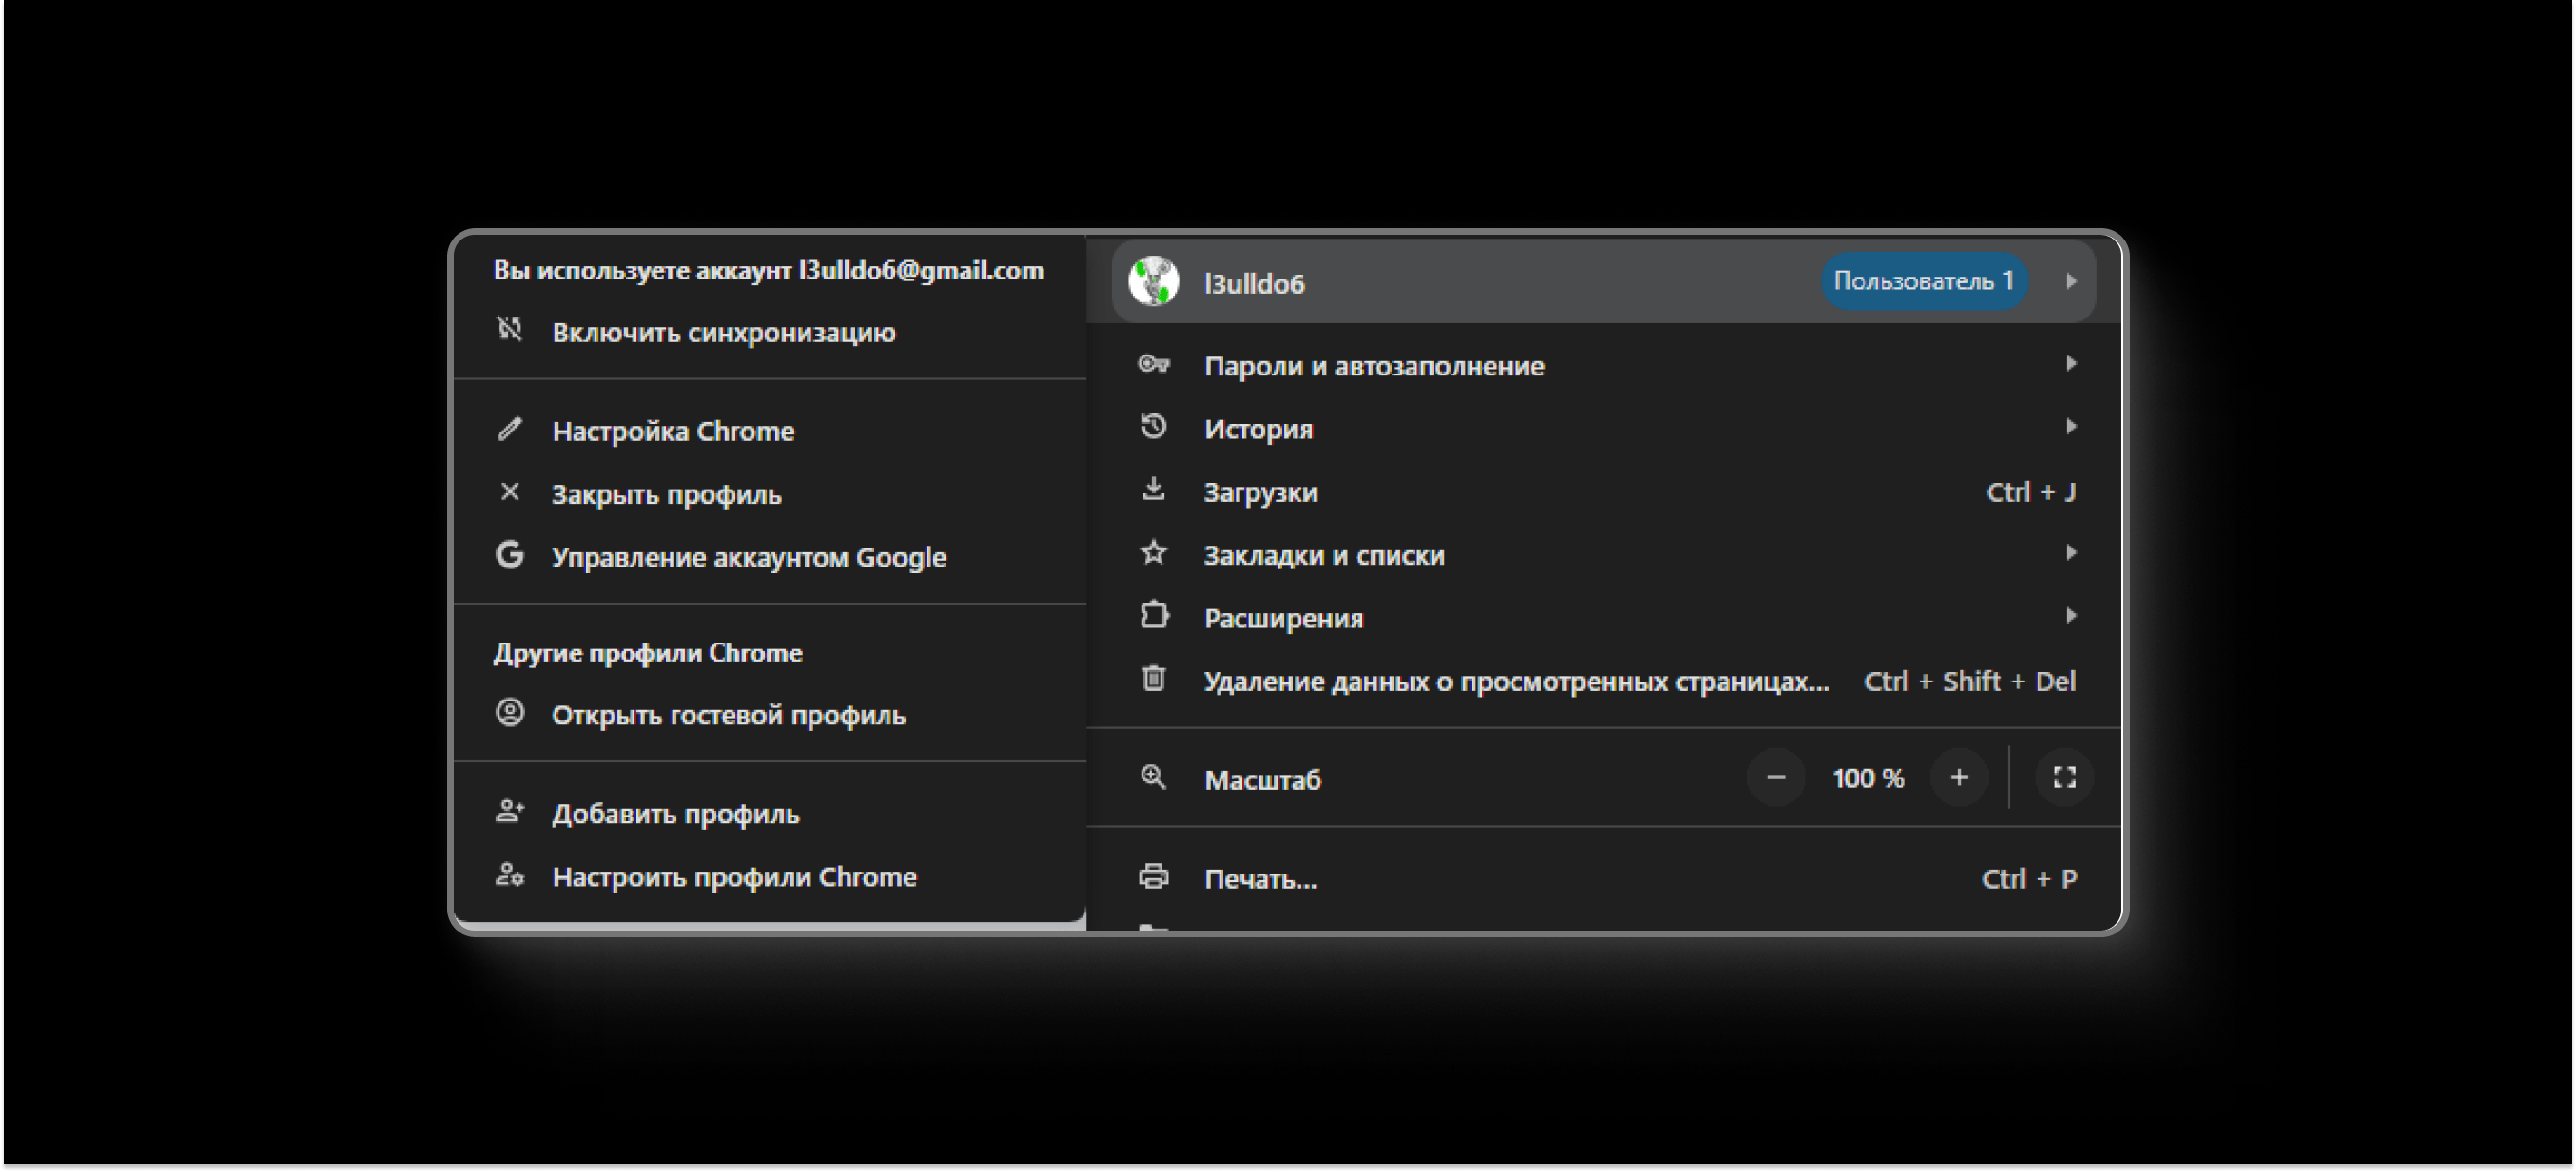This screenshot has height=1172, width=2576.
Task: Expand the Пароли и автозаполнение submenu arrow
Action: pos(2072,365)
